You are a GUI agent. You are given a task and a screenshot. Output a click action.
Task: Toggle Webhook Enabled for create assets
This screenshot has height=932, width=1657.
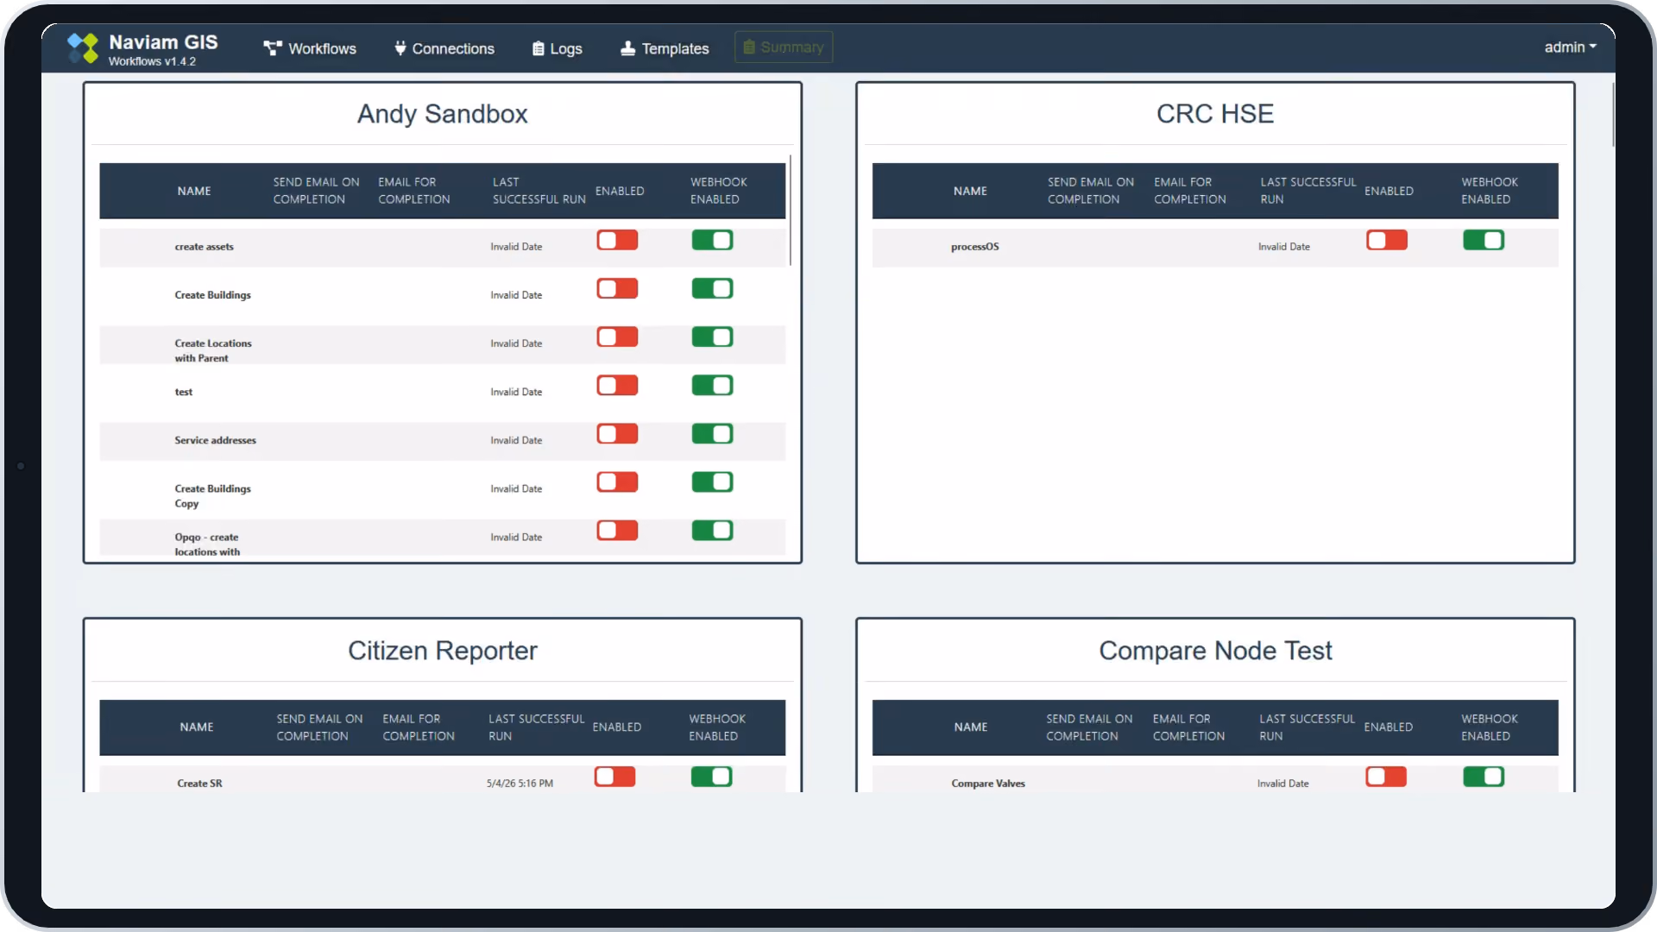(712, 240)
